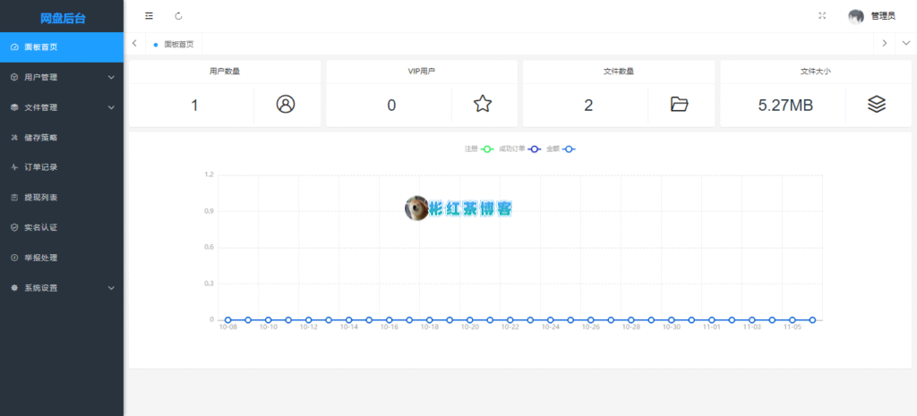Open 储存策略 in the sidebar
917x416 pixels.
[x=41, y=138]
